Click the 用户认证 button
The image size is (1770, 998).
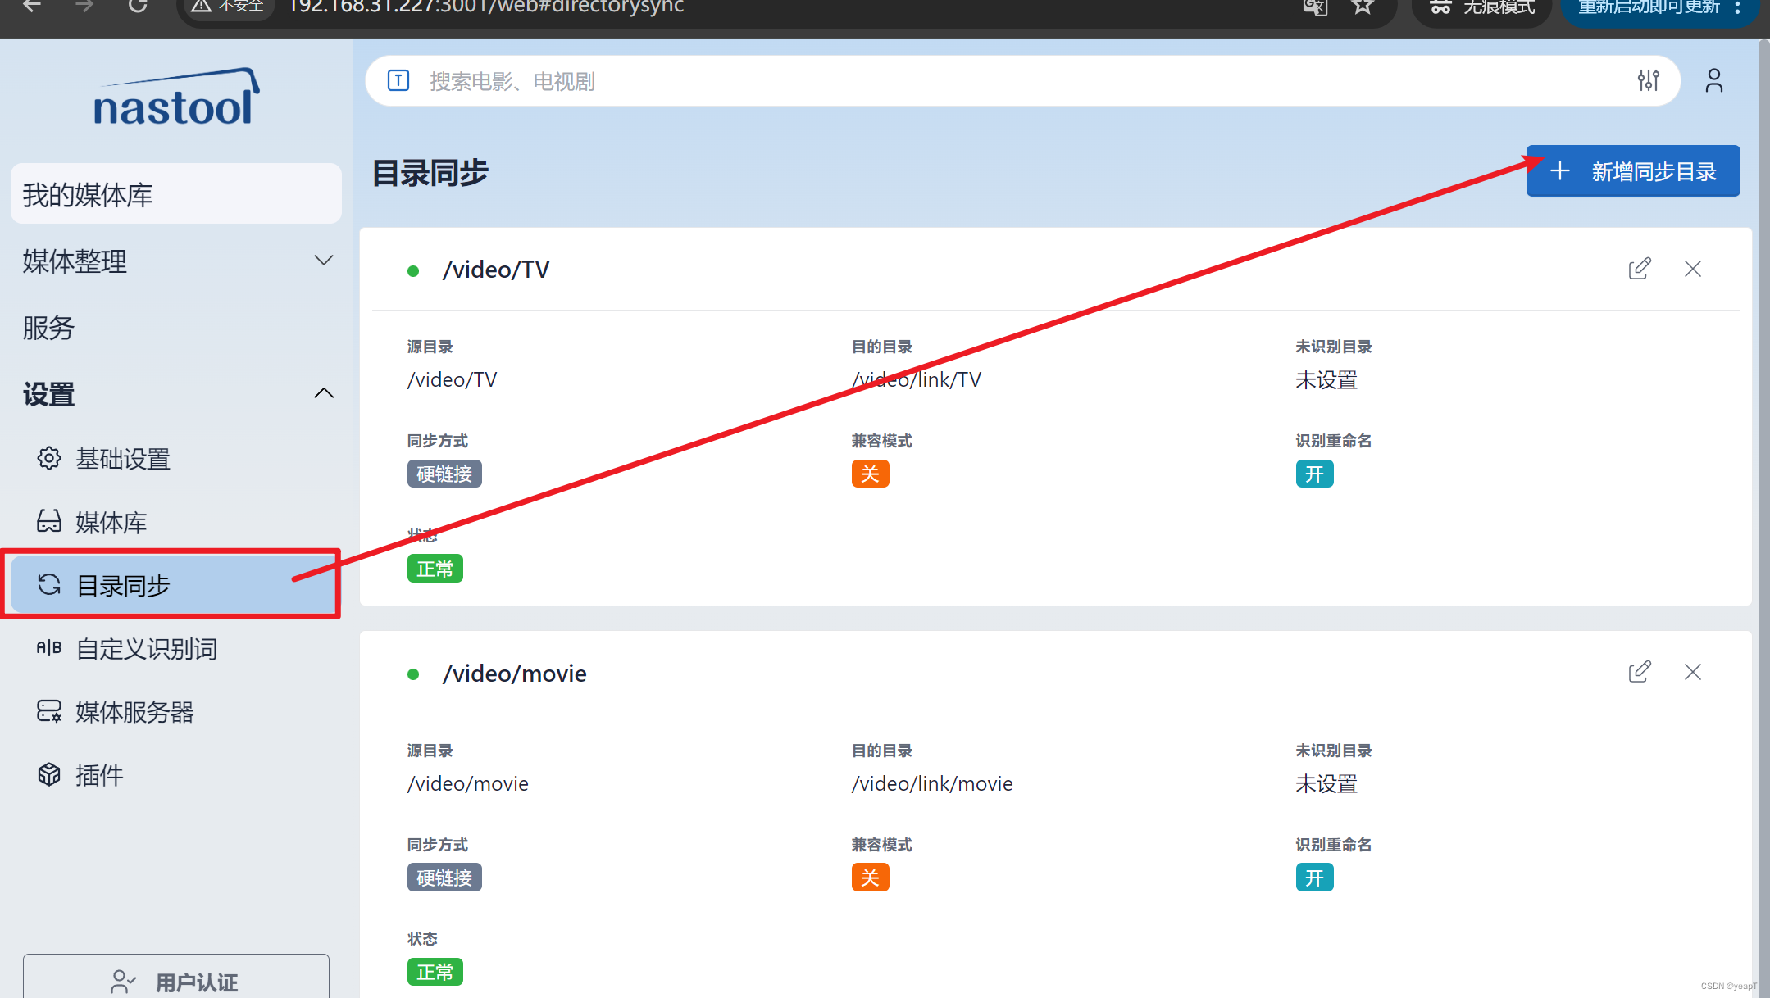[x=175, y=981]
